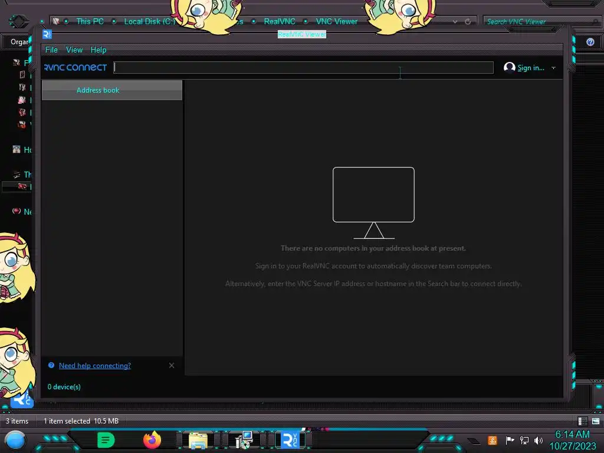Select This PC item in Explorer sidebar
The width and height of the screenshot is (604, 453).
pyautogui.click(x=22, y=175)
